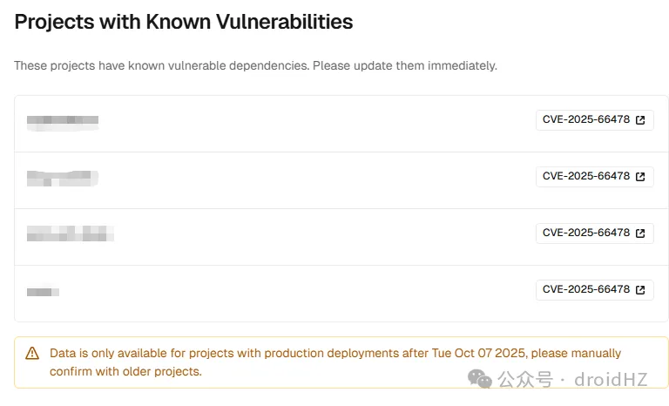Click "confirm with older projects" notice text
This screenshot has width=669, height=406.
[125, 372]
